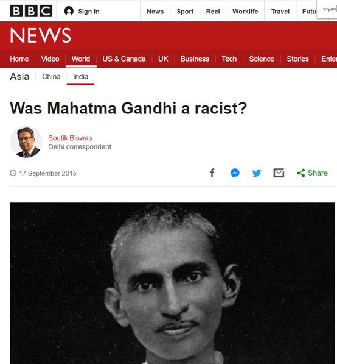Viewport: 337px width, 364px height.
Task: Select the India sub-section tab
Action: [81, 77]
